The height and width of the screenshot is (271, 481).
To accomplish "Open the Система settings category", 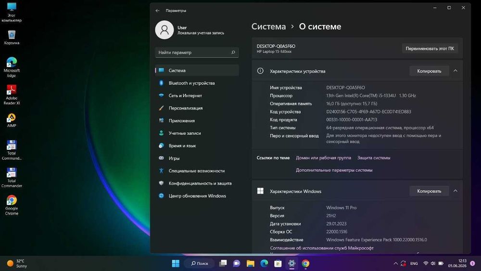I will click(x=197, y=70).
